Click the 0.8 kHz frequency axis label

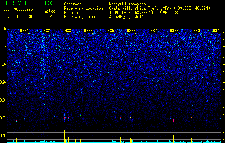click(3, 100)
